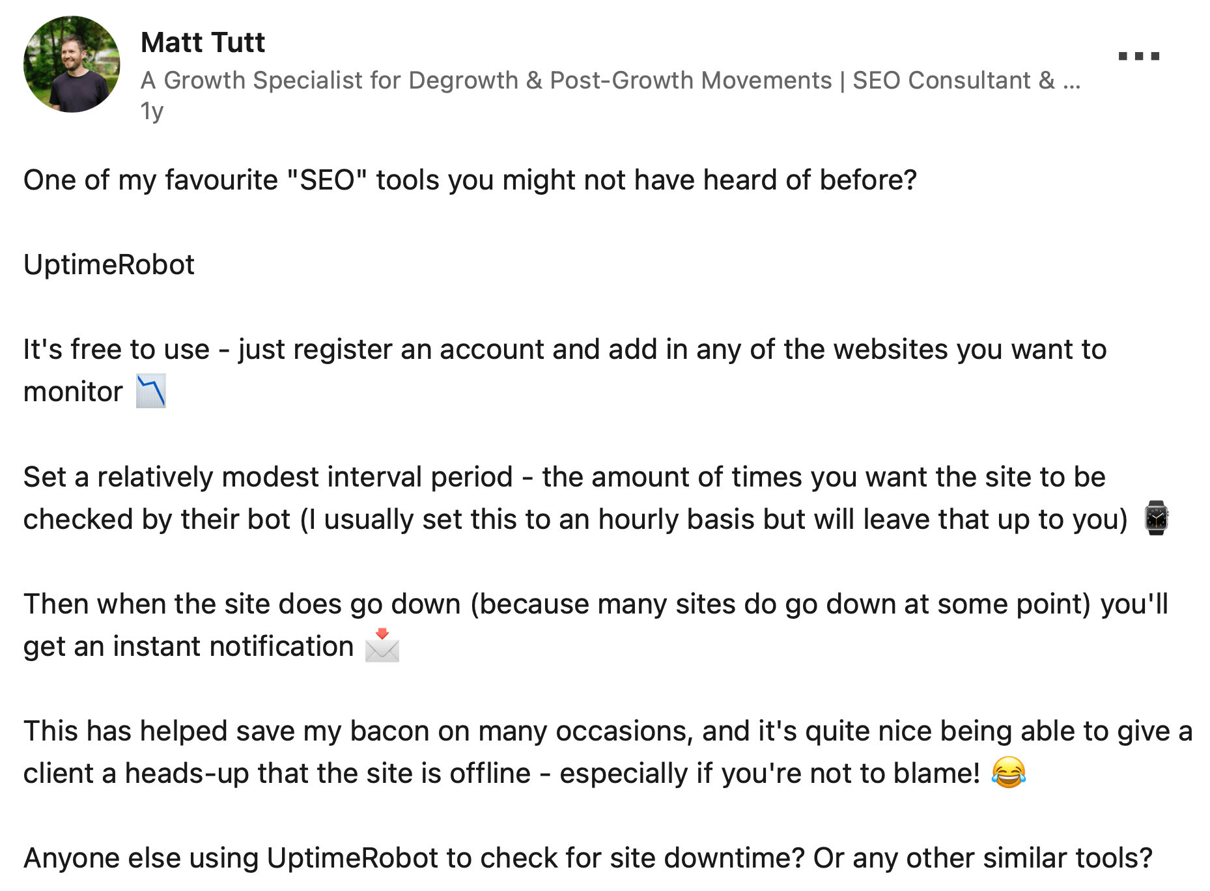The image size is (1210, 891).
Task: Open the three-dot post options menu
Action: click(x=1138, y=56)
